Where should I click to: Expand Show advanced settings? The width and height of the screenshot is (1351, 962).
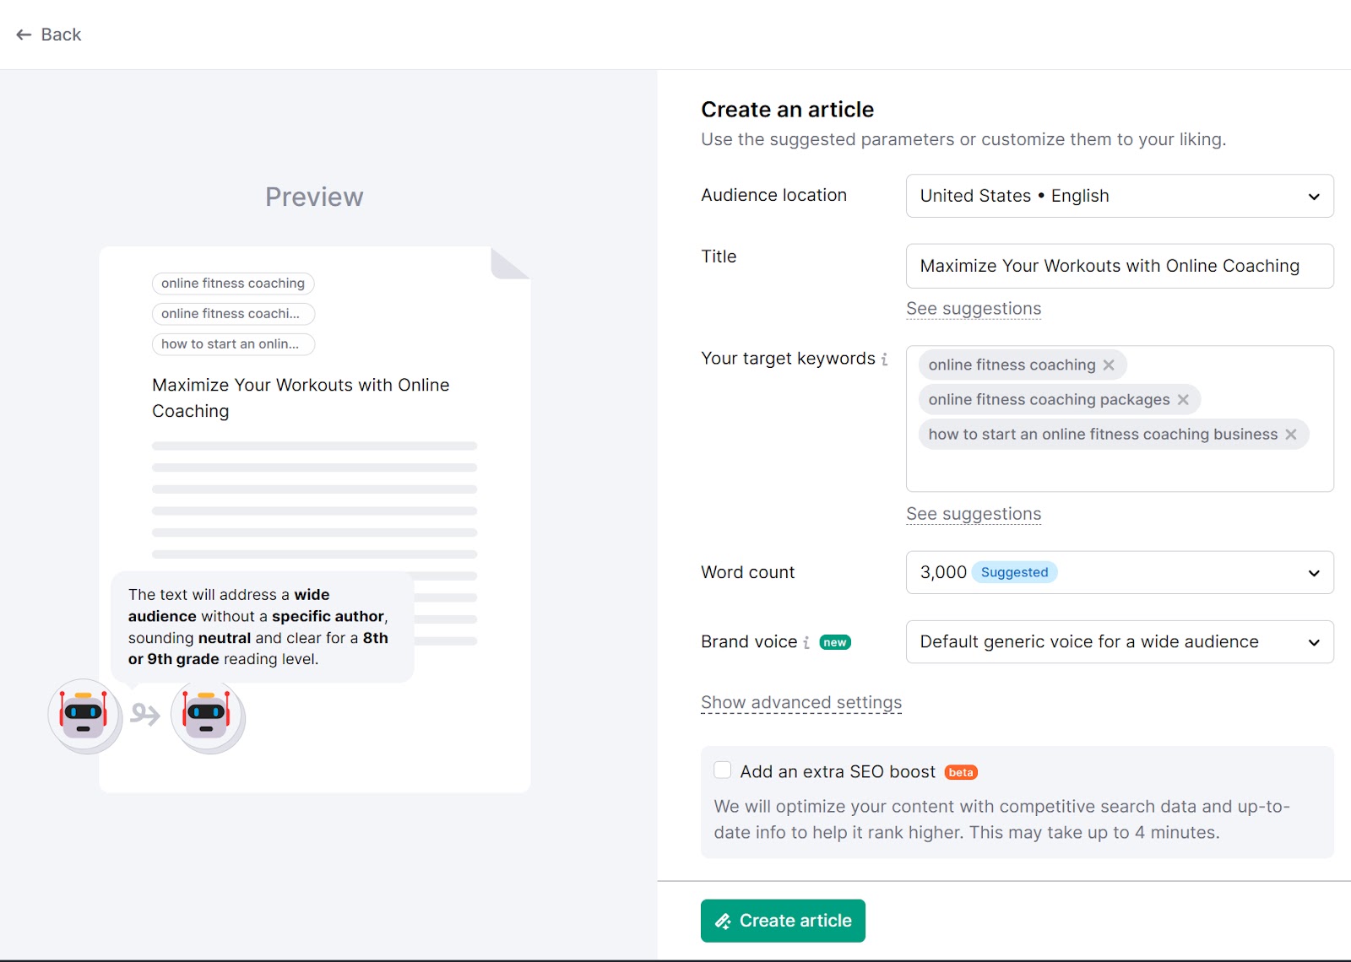pyautogui.click(x=800, y=702)
